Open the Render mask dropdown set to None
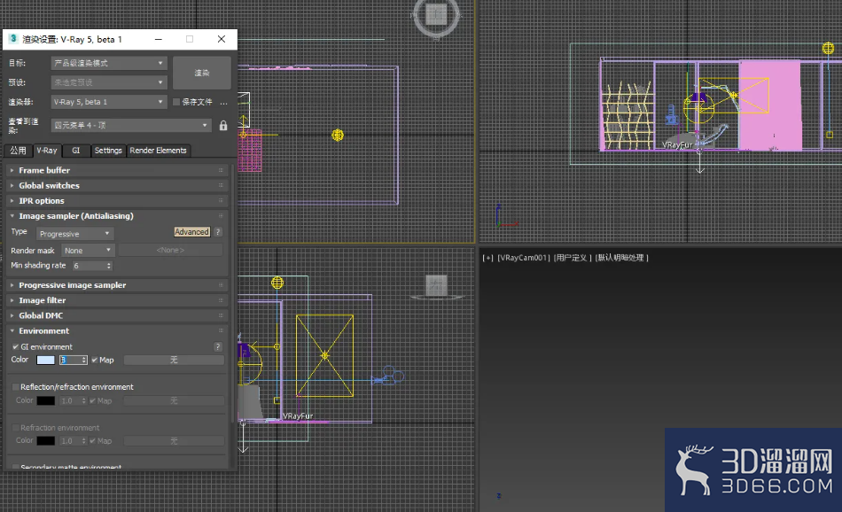The height and width of the screenshot is (512, 842). click(88, 251)
